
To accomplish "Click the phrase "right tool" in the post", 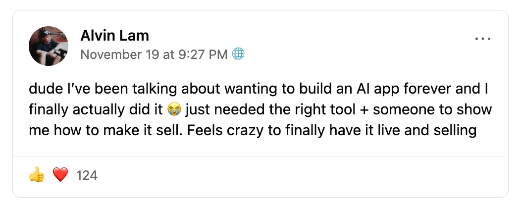I will tap(292, 109).
